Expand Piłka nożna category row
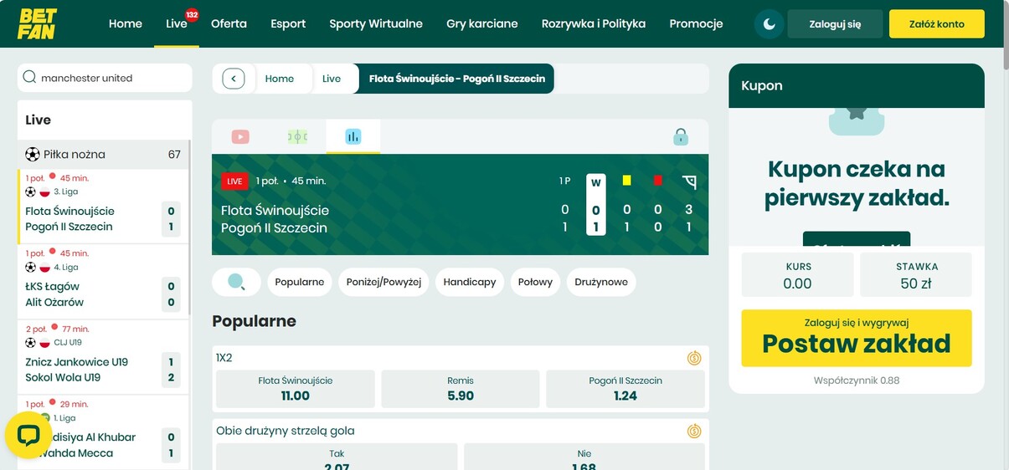The image size is (1009, 470). [104, 154]
